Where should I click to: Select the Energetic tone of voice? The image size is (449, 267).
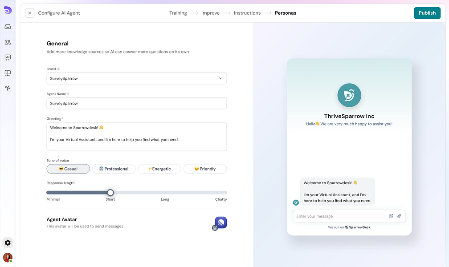point(159,169)
